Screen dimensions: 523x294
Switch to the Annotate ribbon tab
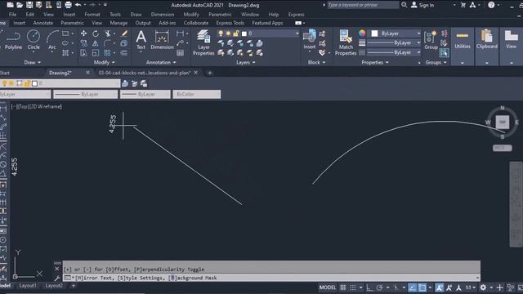tap(43, 23)
